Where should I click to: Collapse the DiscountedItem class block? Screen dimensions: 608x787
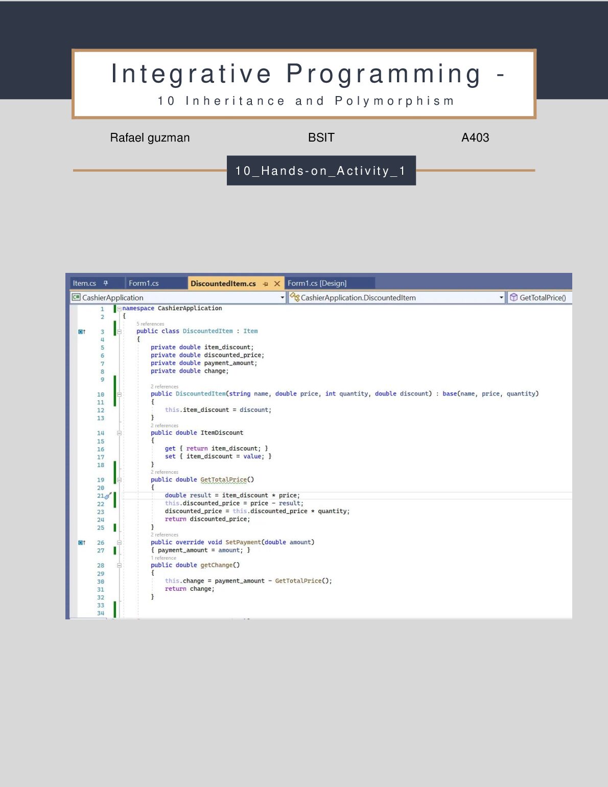click(x=119, y=332)
